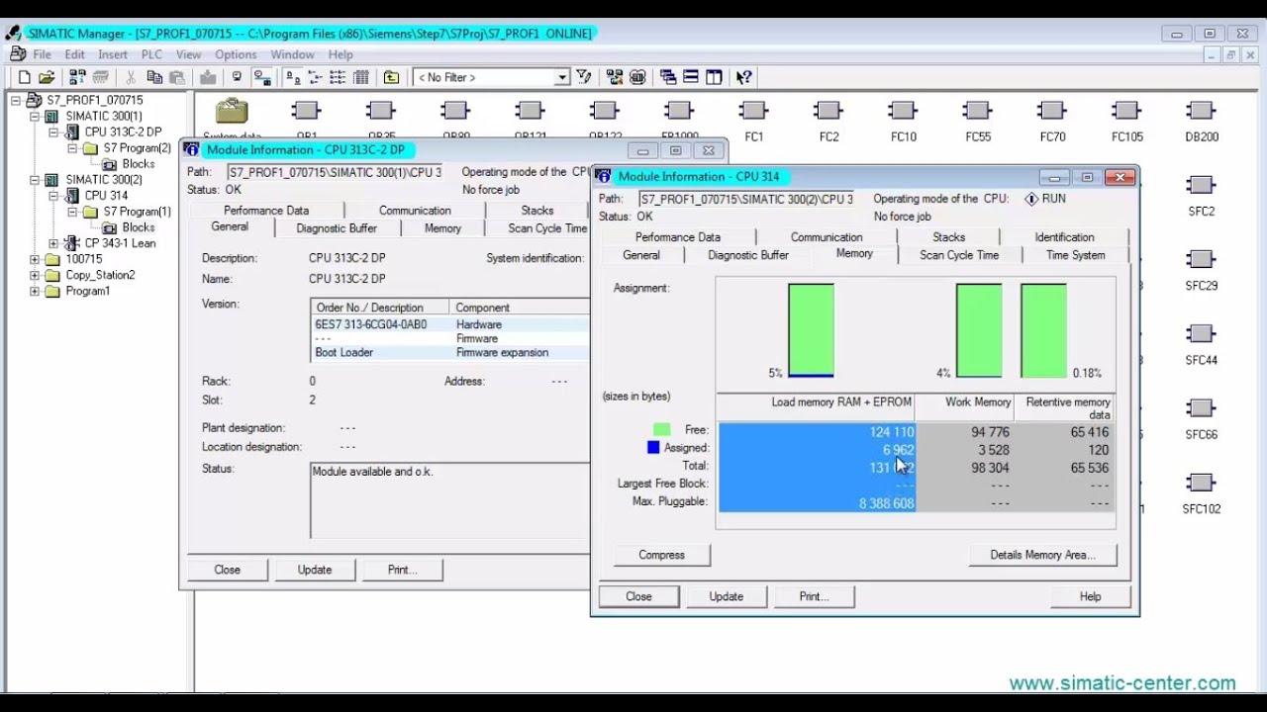1267x712 pixels.
Task: Click Update in CPU 314 window
Action: point(726,596)
